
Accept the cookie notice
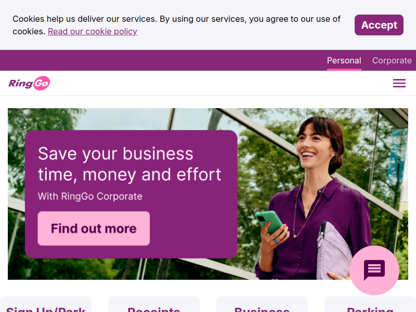click(379, 25)
